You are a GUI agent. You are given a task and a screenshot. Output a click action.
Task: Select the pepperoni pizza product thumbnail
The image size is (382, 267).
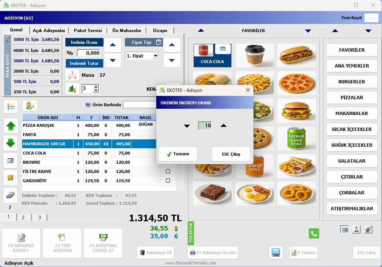click(297, 83)
